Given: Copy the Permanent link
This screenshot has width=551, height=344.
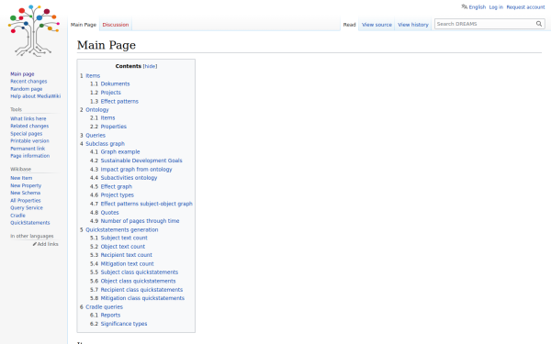Looking at the screenshot, I should pyautogui.click(x=28, y=149).
